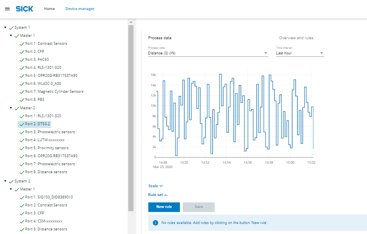
Task: Select Port 5: OPR20G-RB317537A90
Action: 51,76
